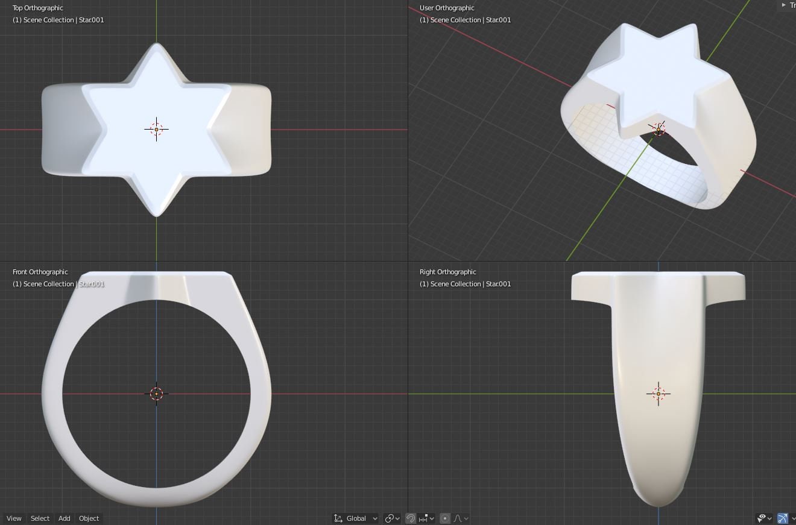Click the 'User Orthographic' view label
This screenshot has width=796, height=525.
click(447, 8)
